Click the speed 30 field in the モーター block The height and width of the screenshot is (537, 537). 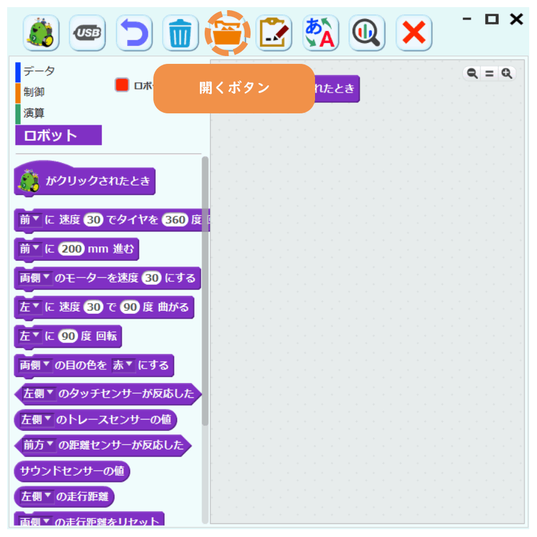152,277
